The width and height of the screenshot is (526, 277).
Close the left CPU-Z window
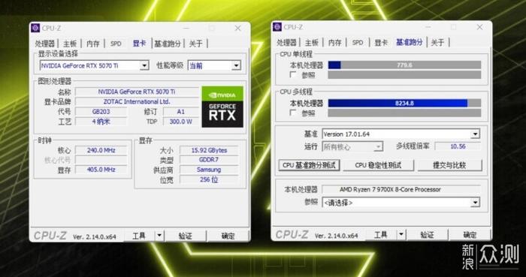(x=237, y=28)
